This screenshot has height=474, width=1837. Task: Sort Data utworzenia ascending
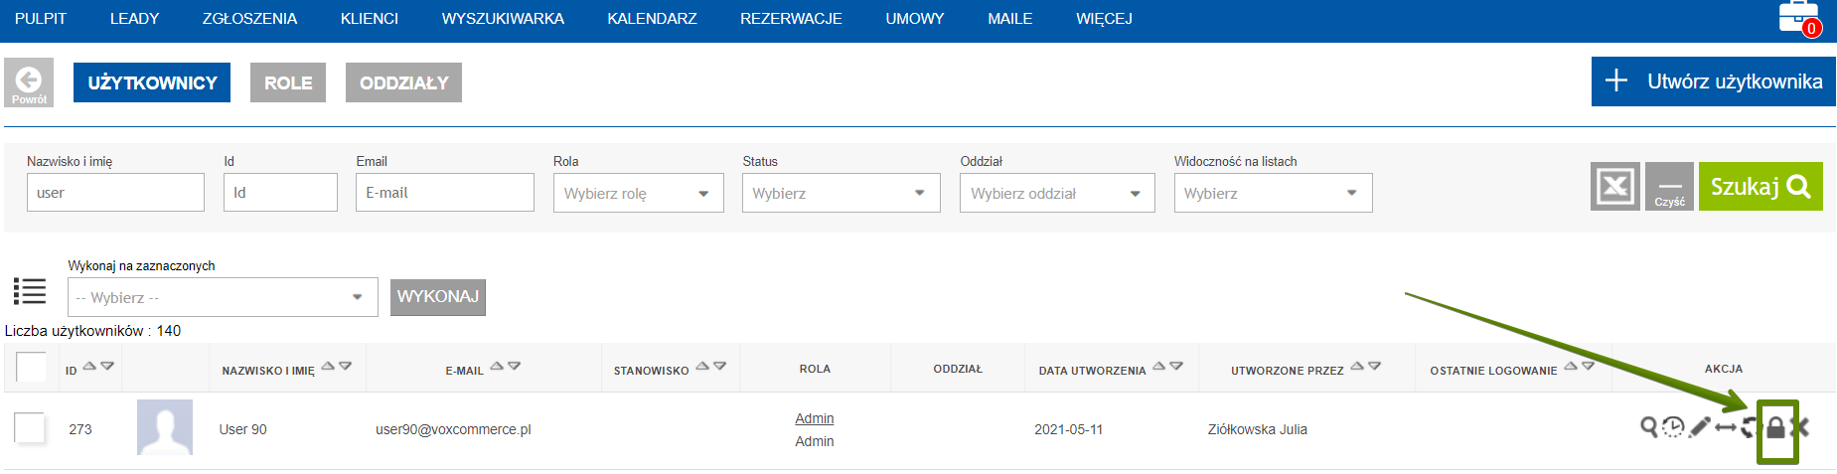coord(1158,367)
